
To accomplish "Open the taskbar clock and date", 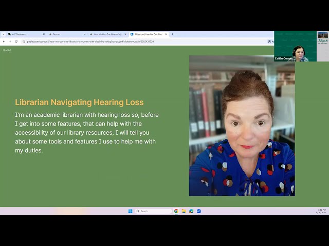I will [x=321, y=211].
